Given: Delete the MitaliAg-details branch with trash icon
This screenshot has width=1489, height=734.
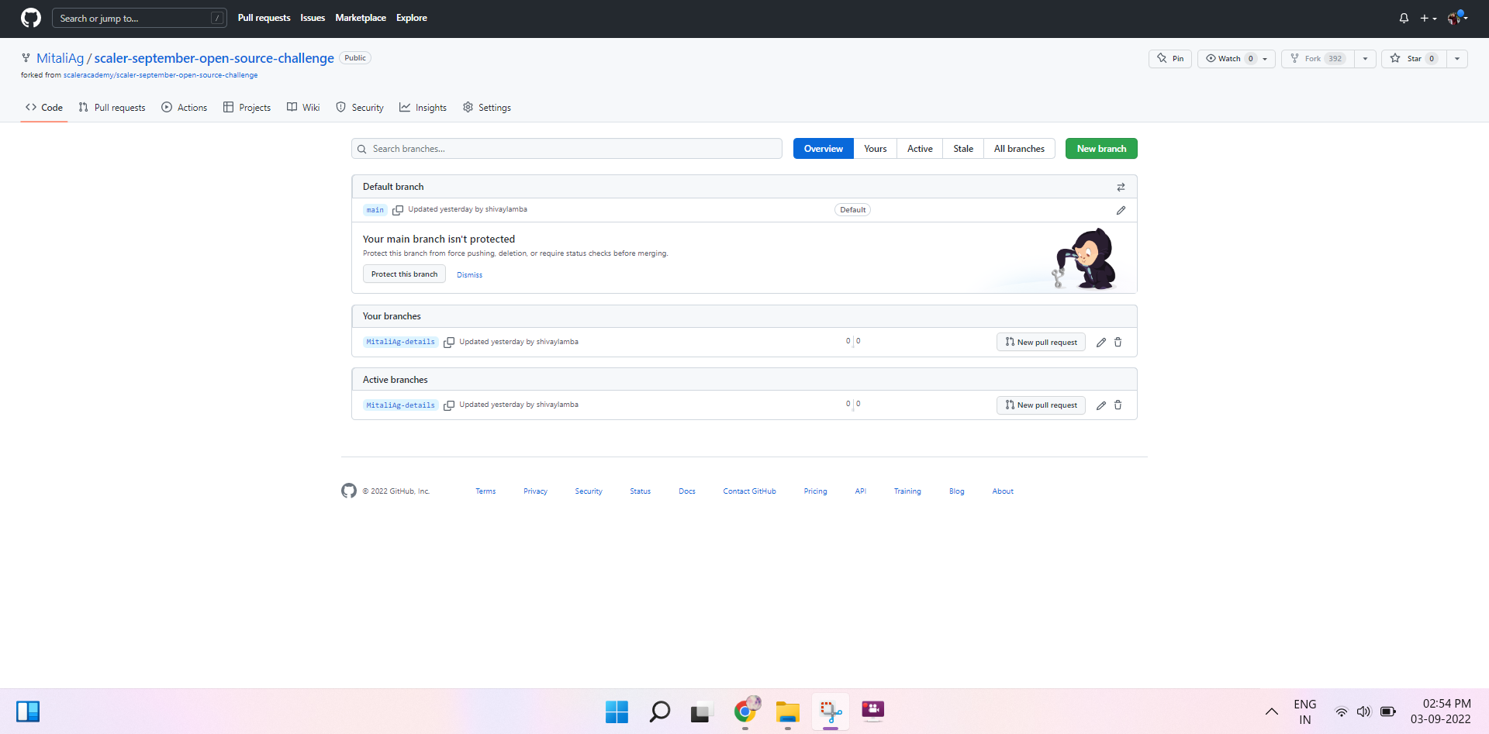Looking at the screenshot, I should pyautogui.click(x=1118, y=342).
